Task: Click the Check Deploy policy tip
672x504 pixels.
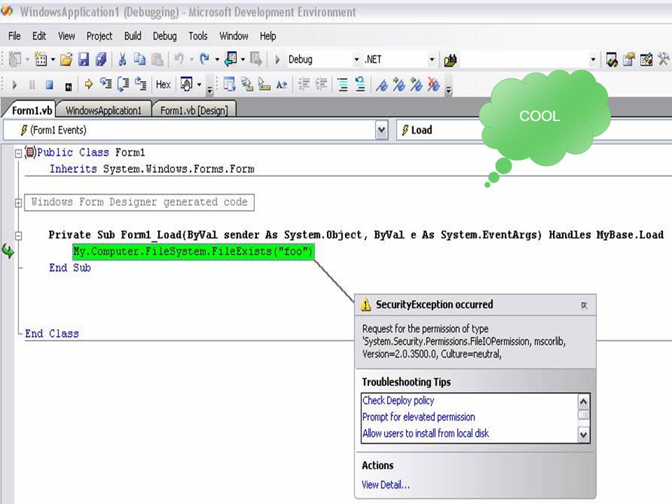Action: [x=398, y=400]
